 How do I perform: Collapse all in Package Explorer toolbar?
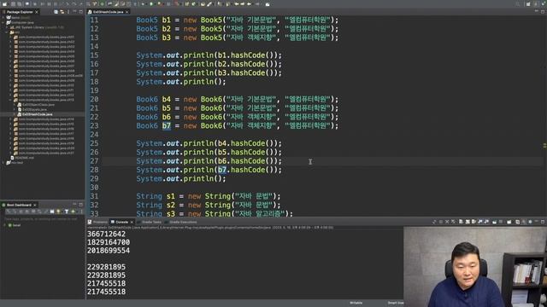tap(56, 12)
